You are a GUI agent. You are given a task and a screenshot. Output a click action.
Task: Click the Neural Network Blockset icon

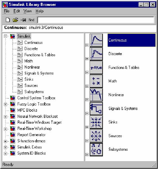[13, 116]
